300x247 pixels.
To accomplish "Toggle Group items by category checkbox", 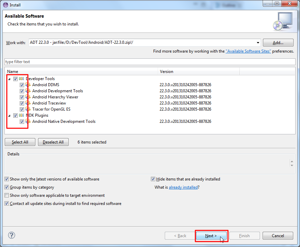I will pos(7,187).
